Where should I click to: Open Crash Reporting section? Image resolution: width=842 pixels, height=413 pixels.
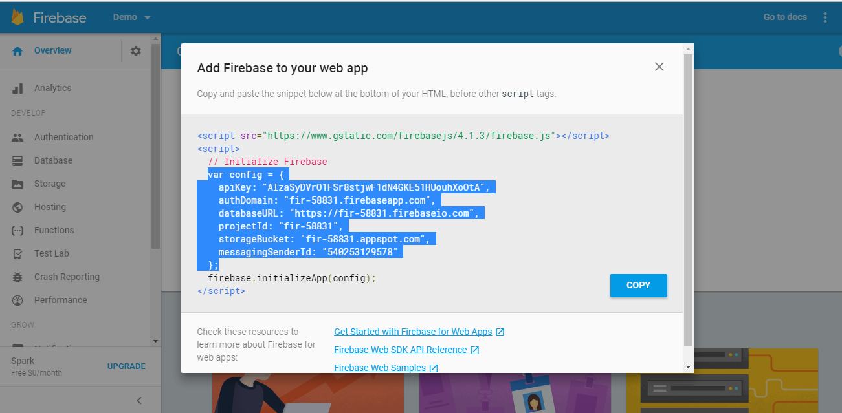coord(67,277)
